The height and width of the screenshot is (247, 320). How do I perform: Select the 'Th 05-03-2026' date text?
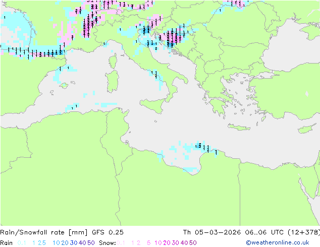coord(212,232)
